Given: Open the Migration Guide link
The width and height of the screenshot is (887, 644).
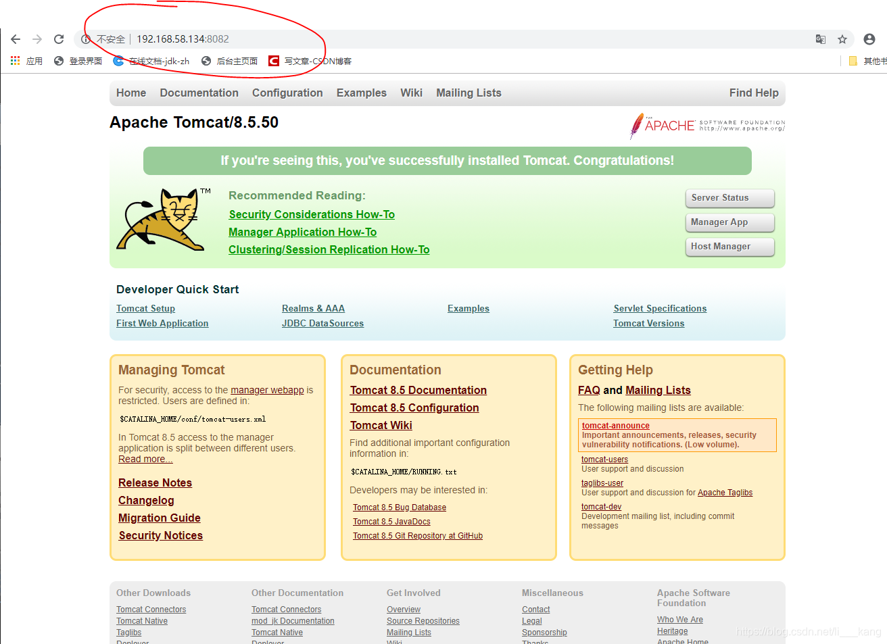Looking at the screenshot, I should click(x=159, y=518).
